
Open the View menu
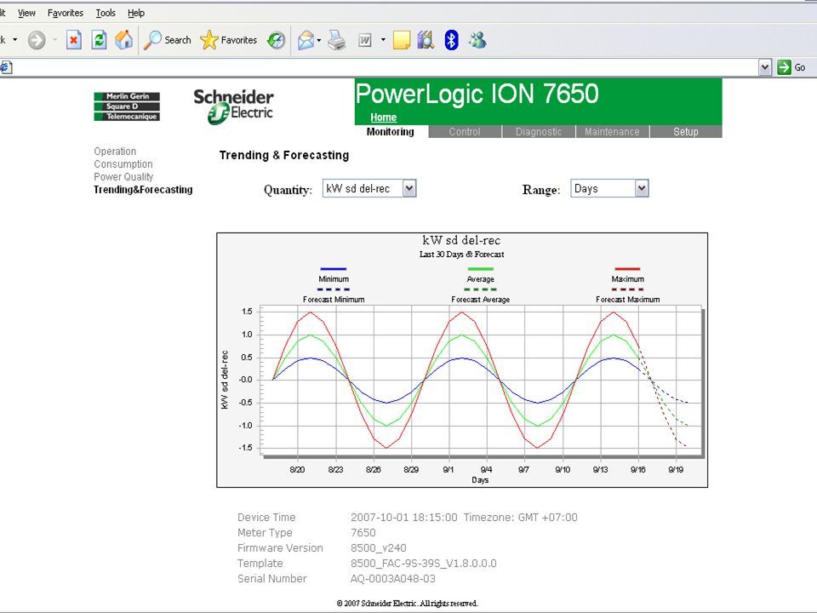coord(26,13)
